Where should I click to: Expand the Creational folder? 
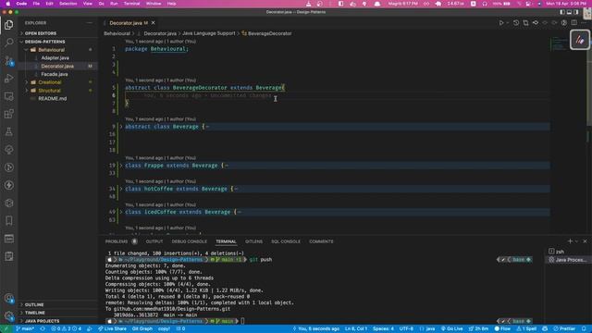pos(49,82)
